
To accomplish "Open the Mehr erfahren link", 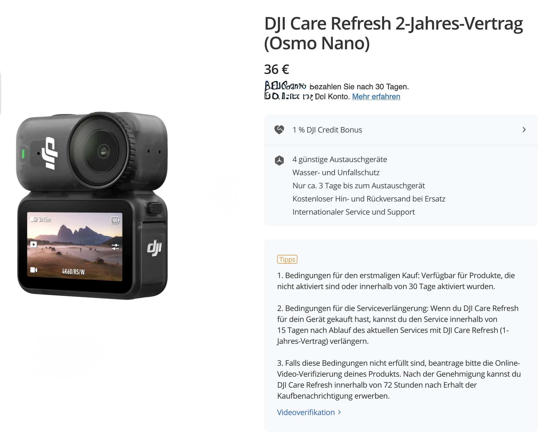I will (x=376, y=97).
